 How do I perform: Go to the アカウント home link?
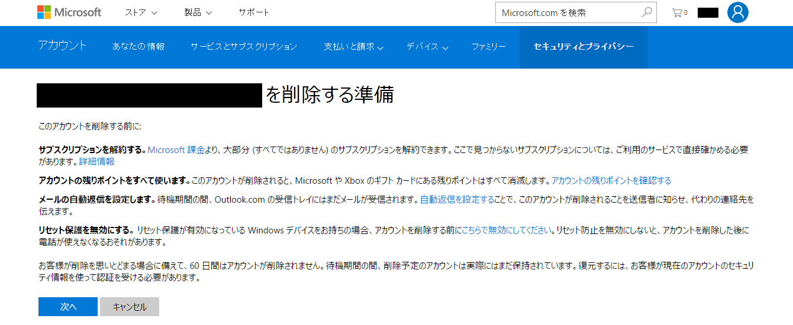[x=62, y=46]
